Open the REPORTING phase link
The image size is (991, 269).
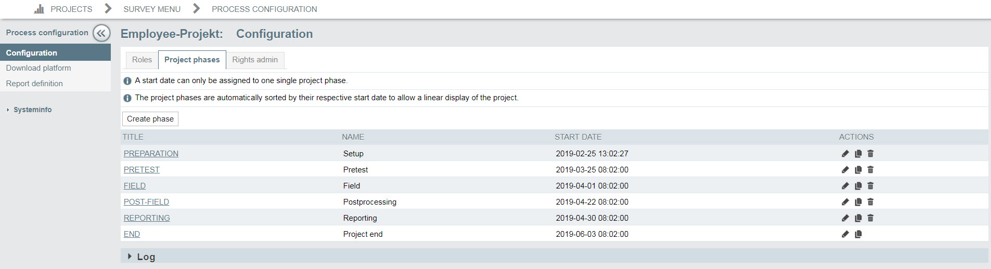point(147,218)
